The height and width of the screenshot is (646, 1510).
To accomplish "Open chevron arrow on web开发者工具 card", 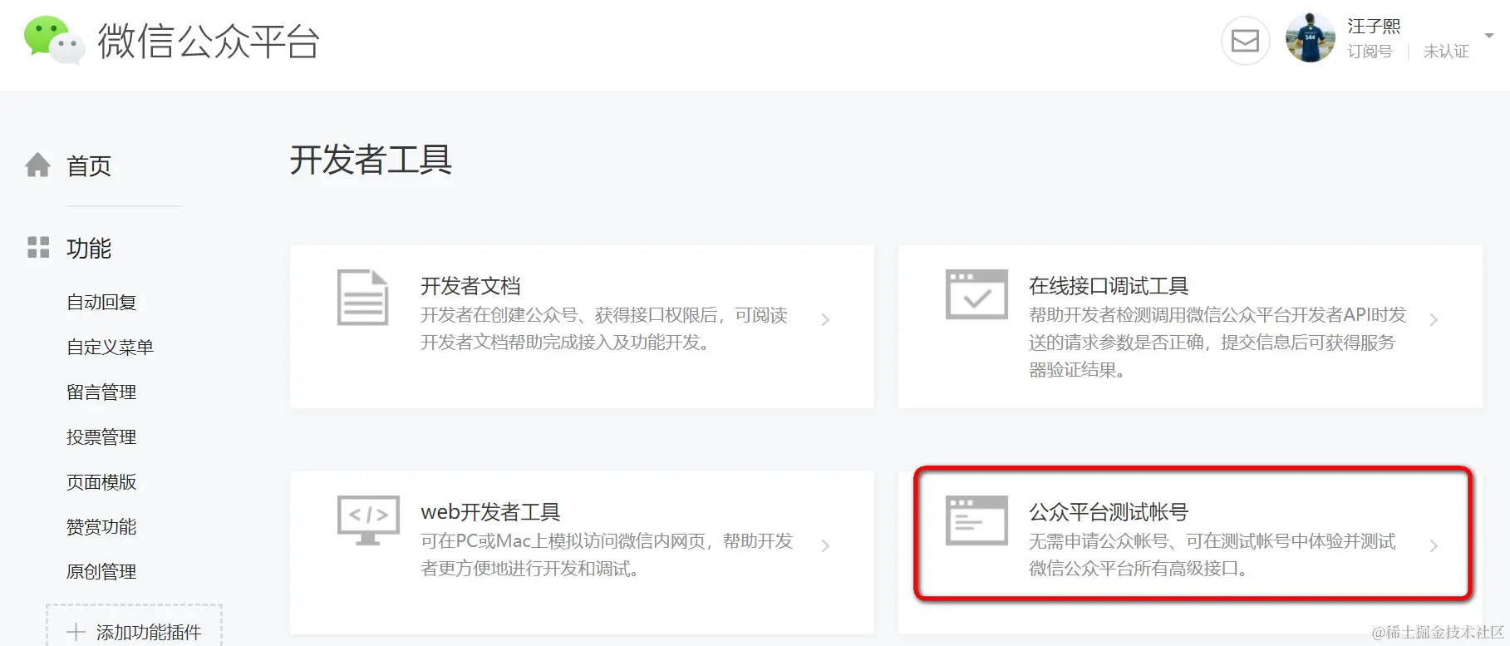I will click(x=825, y=545).
